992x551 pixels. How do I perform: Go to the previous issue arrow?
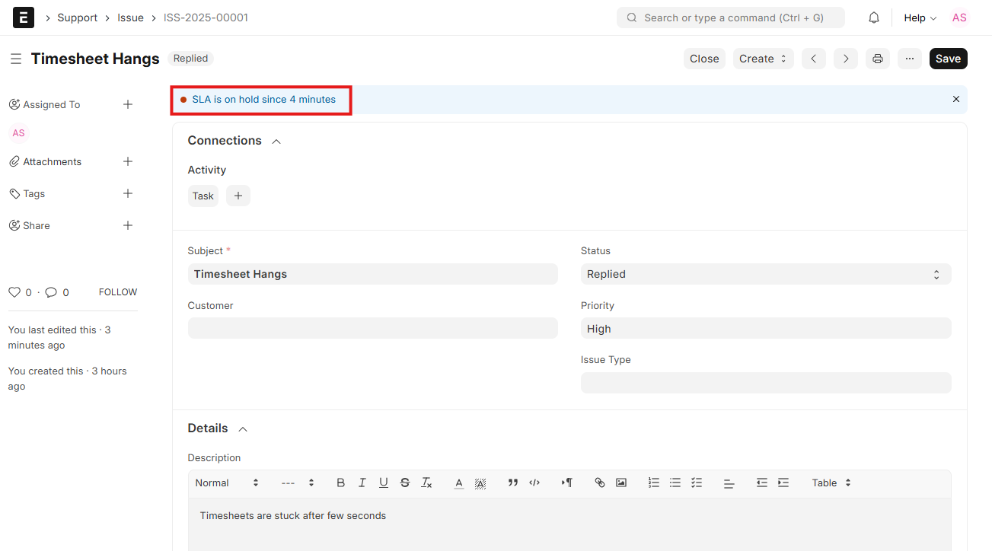pyautogui.click(x=814, y=59)
